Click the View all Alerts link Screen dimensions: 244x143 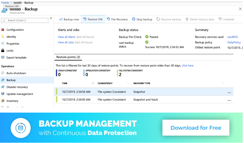click(67, 37)
